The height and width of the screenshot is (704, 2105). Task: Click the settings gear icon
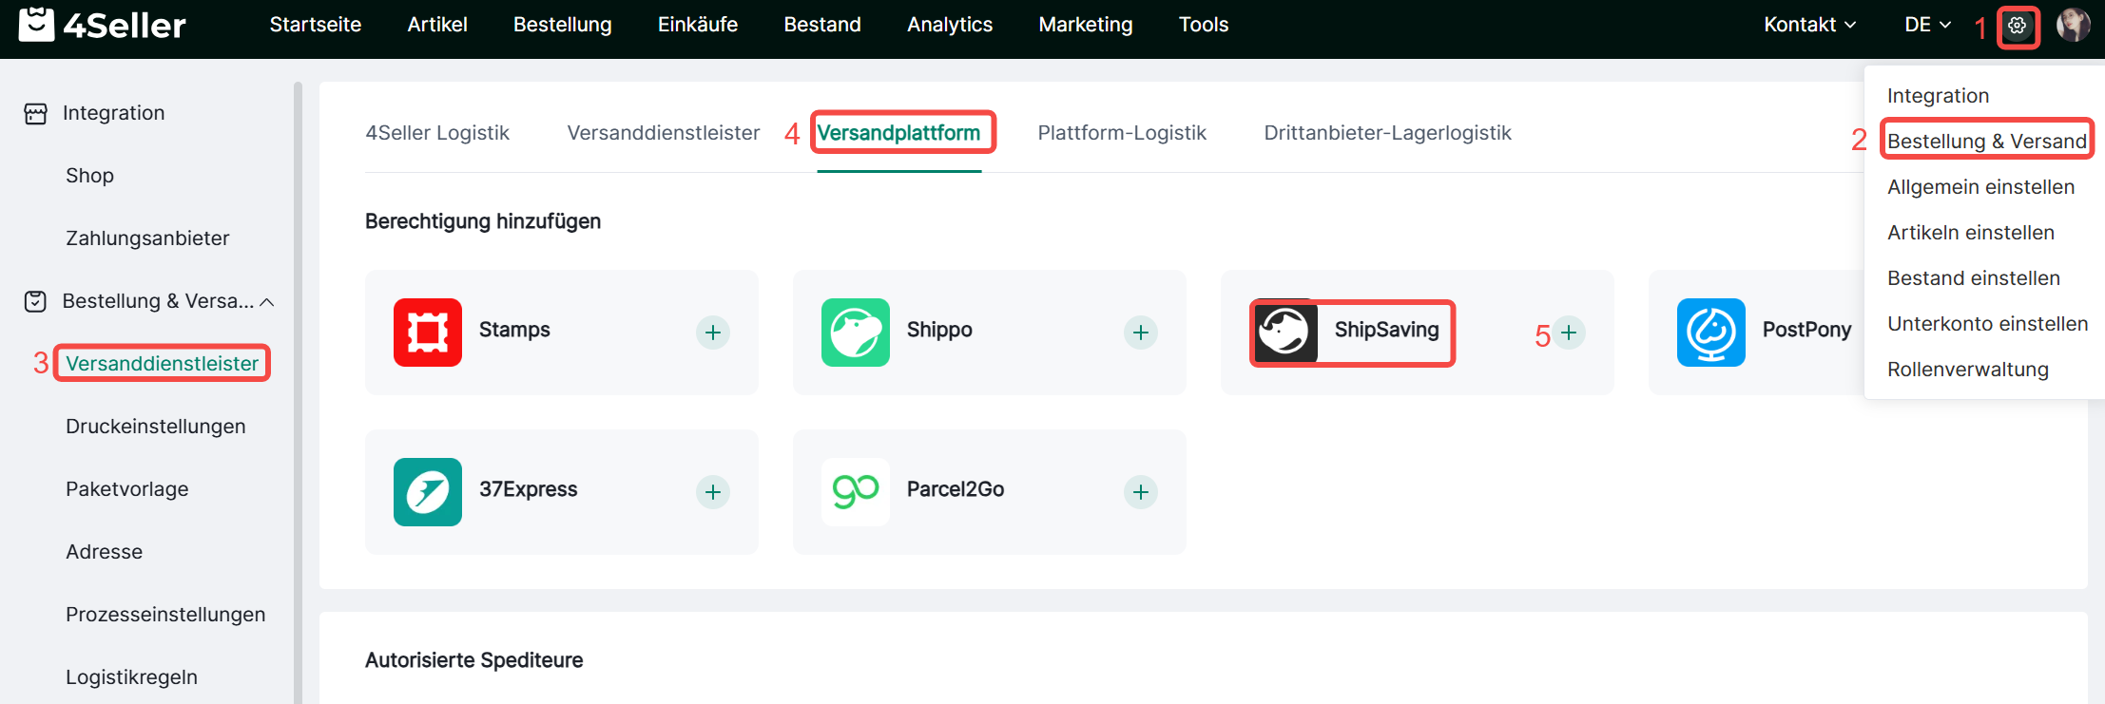coord(2017,26)
